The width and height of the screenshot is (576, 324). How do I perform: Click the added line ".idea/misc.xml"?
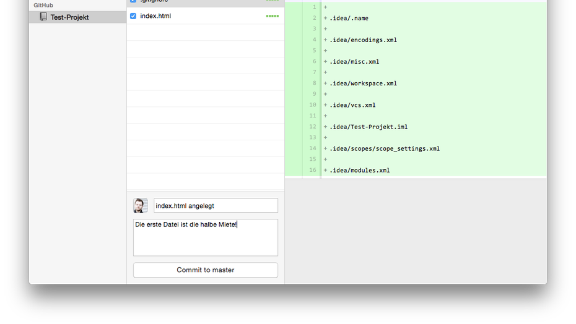tap(354, 62)
